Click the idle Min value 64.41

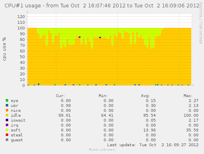pos(107,115)
